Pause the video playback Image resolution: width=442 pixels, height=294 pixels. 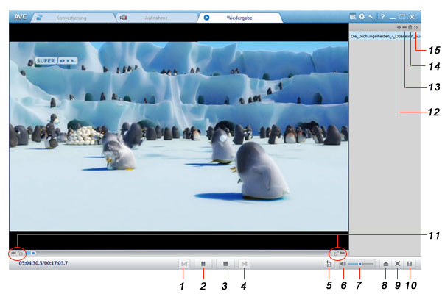click(203, 264)
